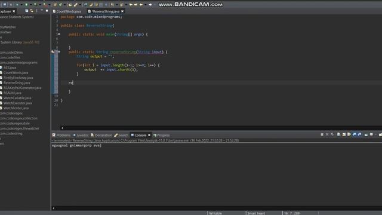Open AES.java in Package Explorer
382x215 pixels.
[10, 67]
